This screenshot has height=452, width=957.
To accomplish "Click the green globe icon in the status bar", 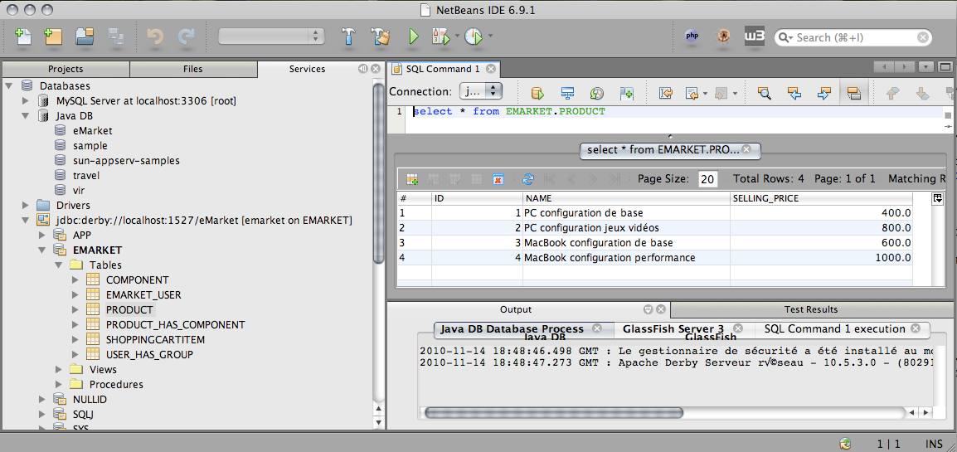I will point(845,444).
